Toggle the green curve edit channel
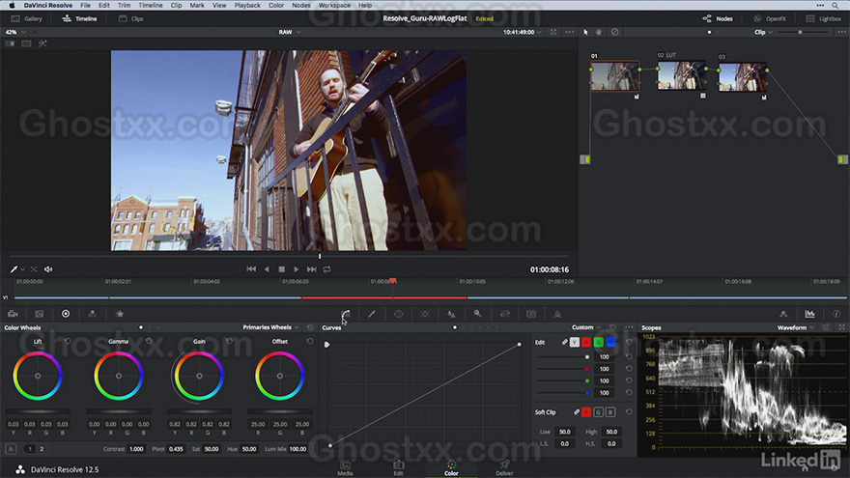 599,342
